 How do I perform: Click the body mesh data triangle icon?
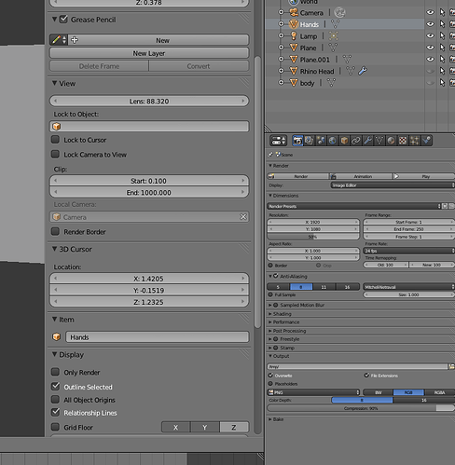[331, 83]
